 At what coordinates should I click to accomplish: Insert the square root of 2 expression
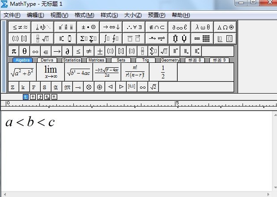click(153, 87)
